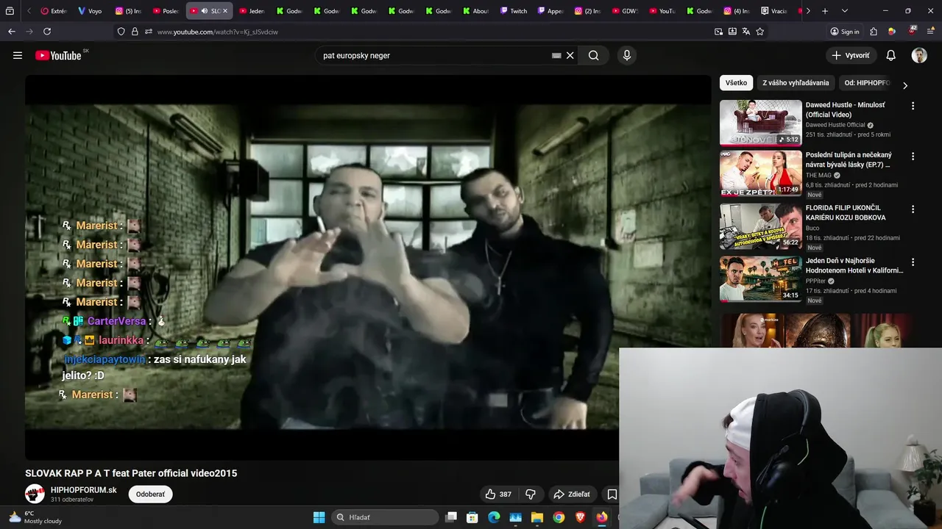Image resolution: width=942 pixels, height=529 pixels.
Task: Translate the page with translate icon
Action: 746,32
